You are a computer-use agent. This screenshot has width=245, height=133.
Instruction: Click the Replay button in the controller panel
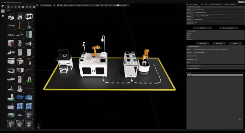(x=235, y=43)
